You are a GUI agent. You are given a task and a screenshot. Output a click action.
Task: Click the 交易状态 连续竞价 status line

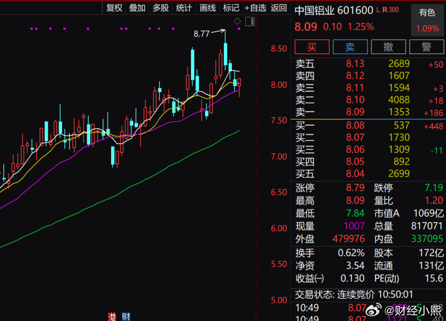click(x=354, y=295)
